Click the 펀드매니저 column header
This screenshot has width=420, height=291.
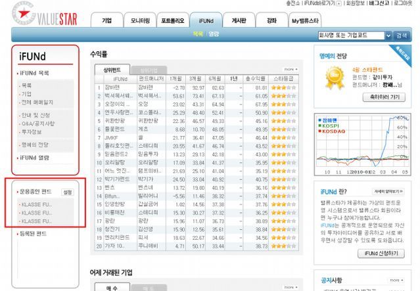[151, 79]
